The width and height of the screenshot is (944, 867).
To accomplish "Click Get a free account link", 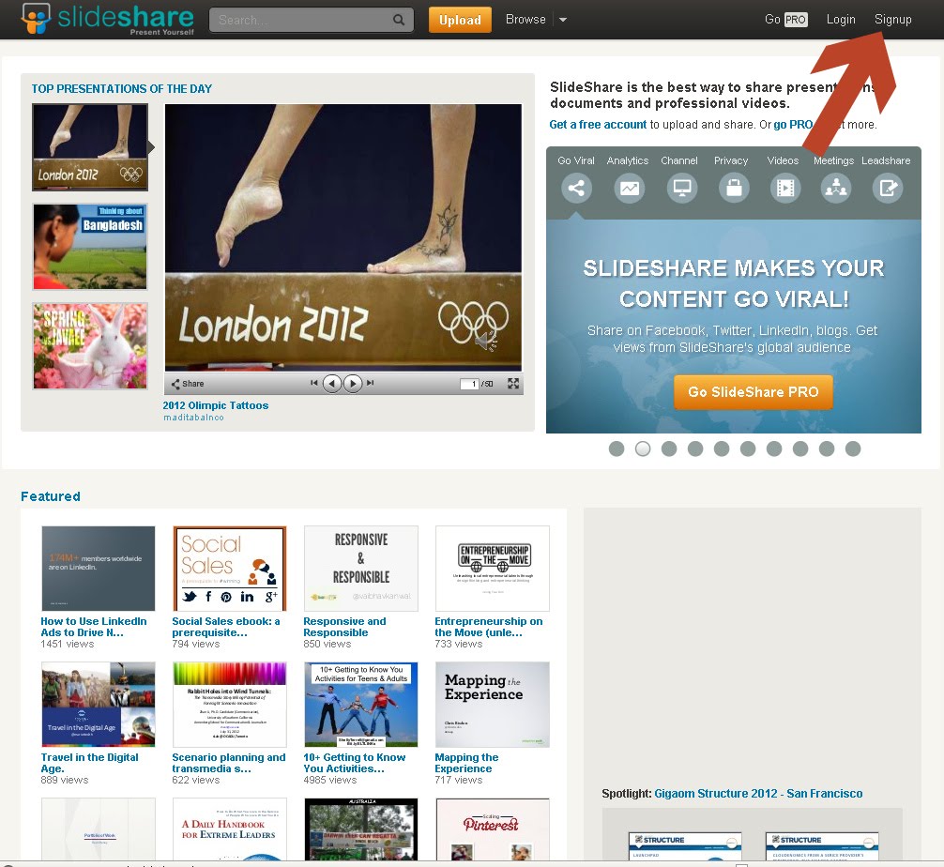I will click(x=598, y=125).
